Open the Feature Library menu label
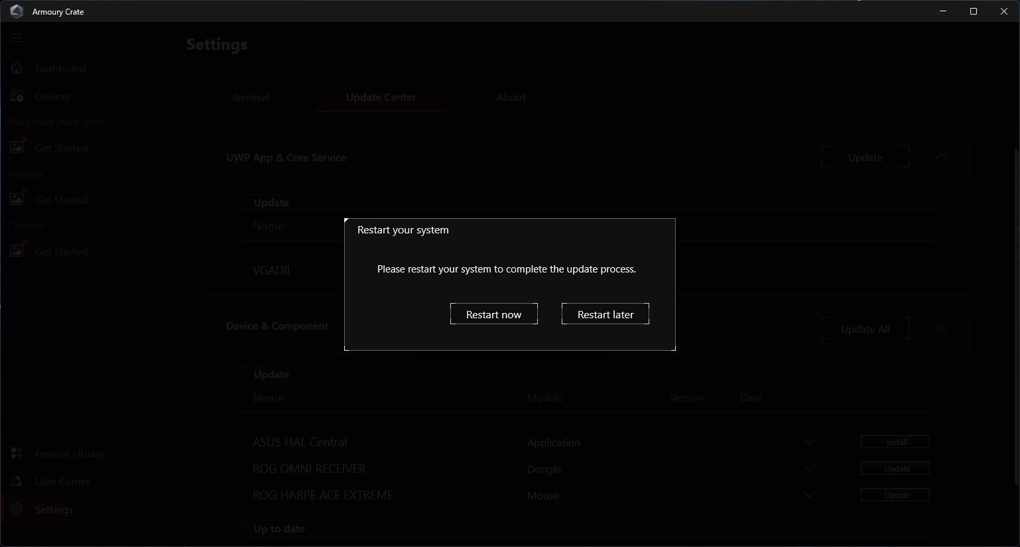1020x547 pixels. point(70,454)
